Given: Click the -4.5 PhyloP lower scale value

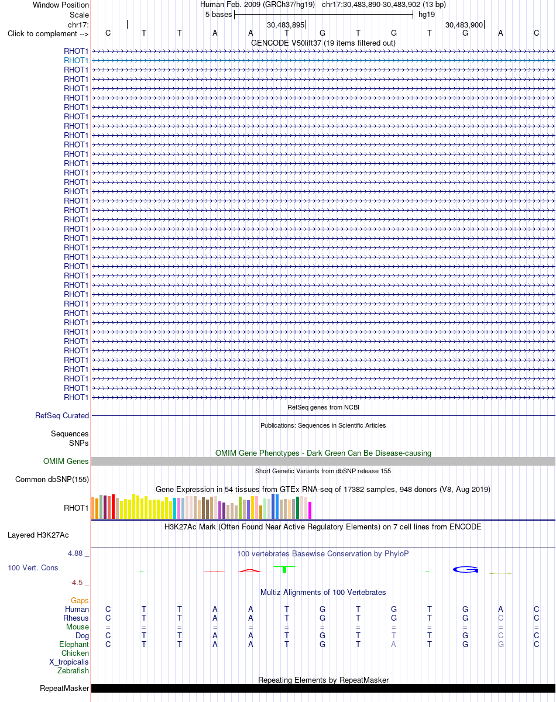Looking at the screenshot, I should 76,583.
